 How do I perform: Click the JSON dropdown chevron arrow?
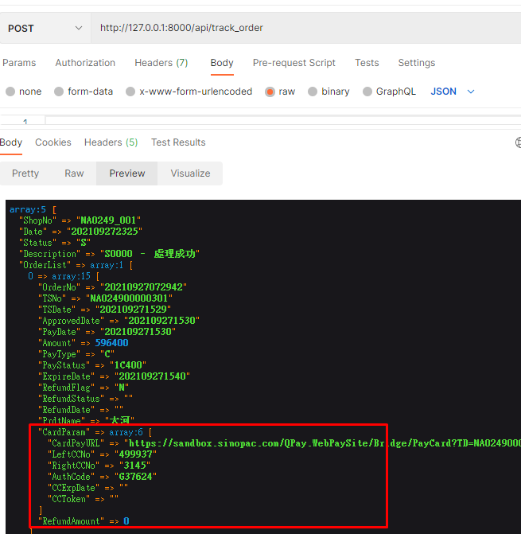coord(471,92)
